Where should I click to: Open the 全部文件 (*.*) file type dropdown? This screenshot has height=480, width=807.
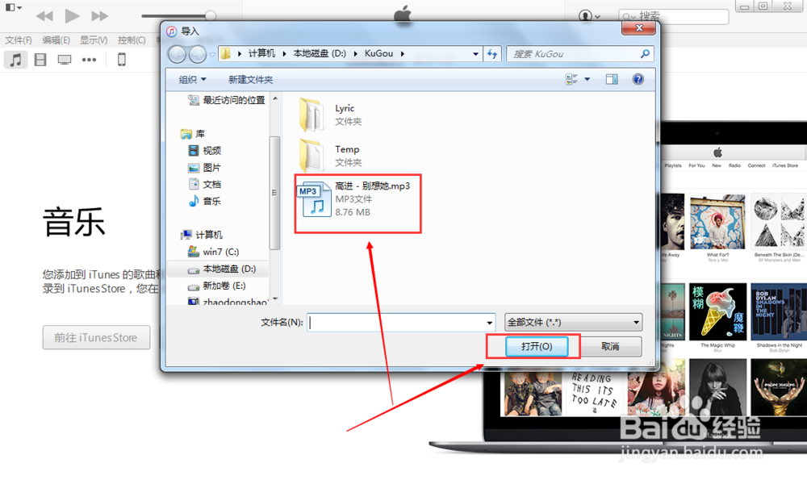573,323
